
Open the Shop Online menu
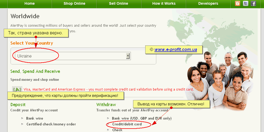74,3
